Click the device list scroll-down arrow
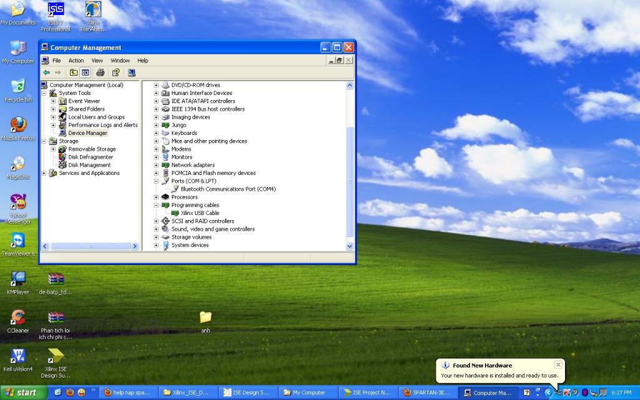640x400 pixels. [350, 246]
